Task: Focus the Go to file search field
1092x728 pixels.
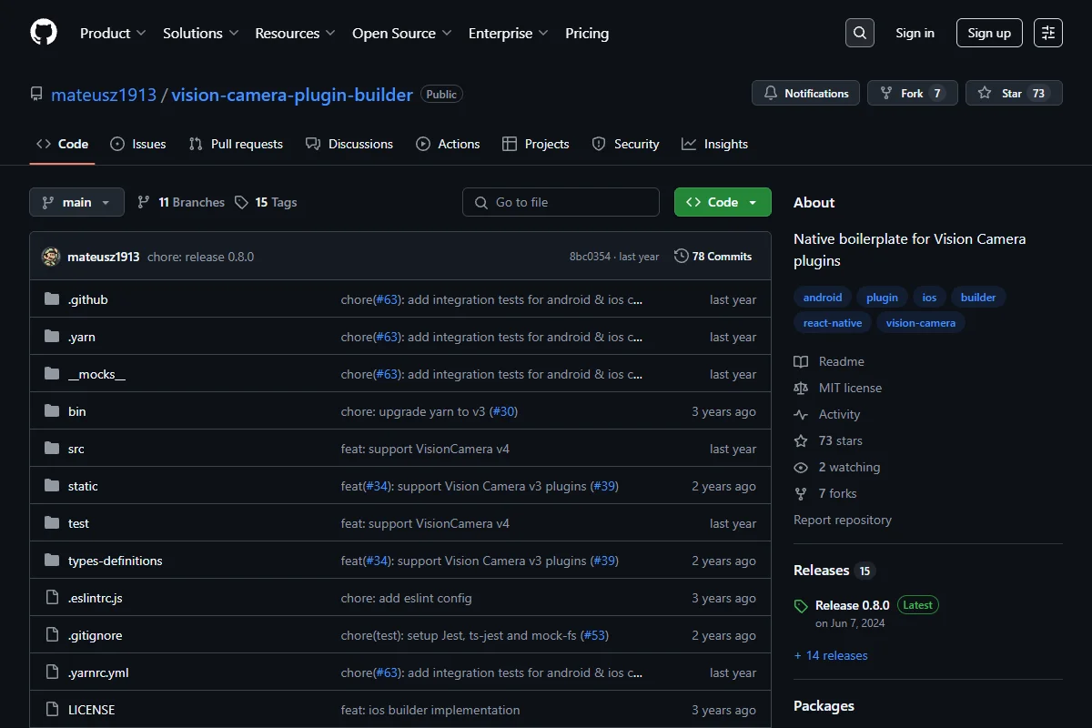Action: pos(561,202)
